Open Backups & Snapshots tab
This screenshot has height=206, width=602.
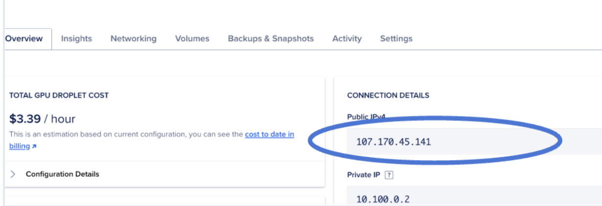(271, 39)
